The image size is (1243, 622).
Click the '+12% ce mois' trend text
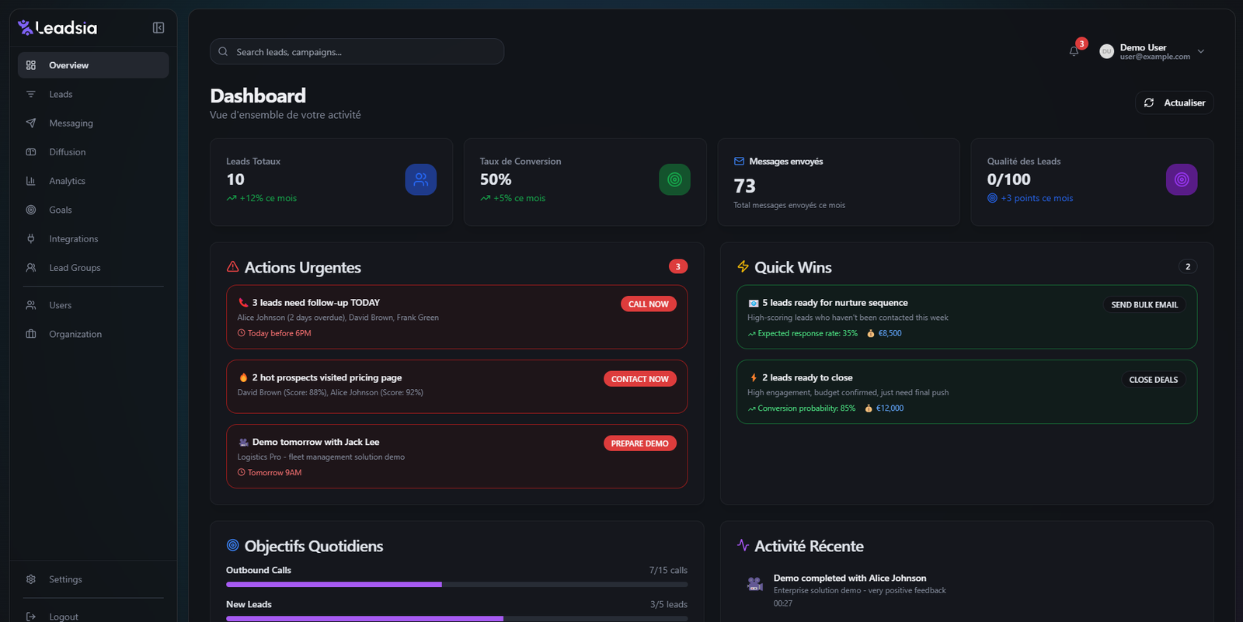[x=268, y=198]
